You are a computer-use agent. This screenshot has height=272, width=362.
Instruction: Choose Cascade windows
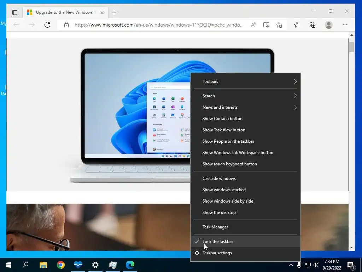[x=245, y=178]
